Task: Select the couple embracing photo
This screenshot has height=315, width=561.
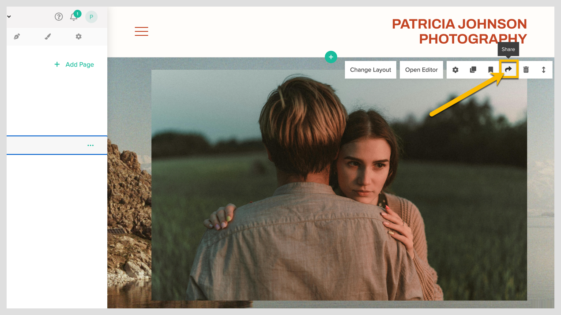Action: click(x=339, y=185)
